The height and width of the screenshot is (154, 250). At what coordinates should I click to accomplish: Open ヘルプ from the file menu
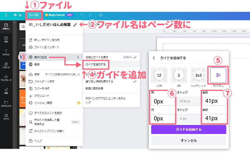pyautogui.click(x=54, y=141)
